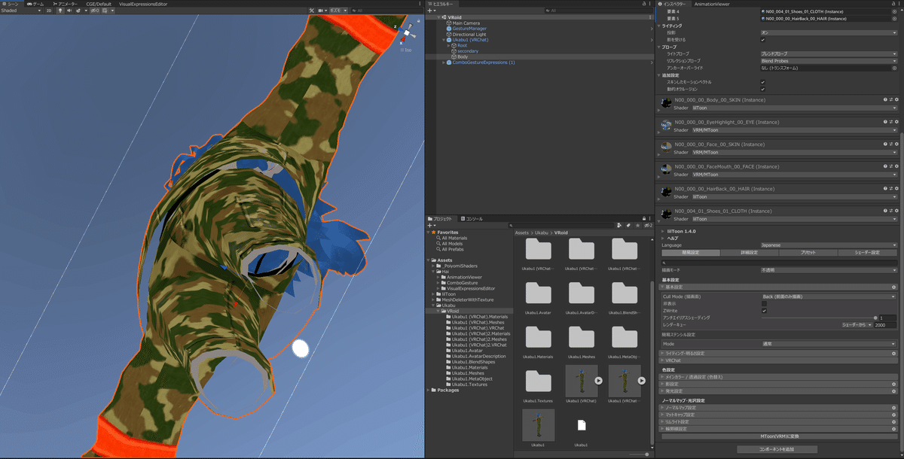
Task: Toggle 影を受ける checkbox
Action: (x=763, y=40)
